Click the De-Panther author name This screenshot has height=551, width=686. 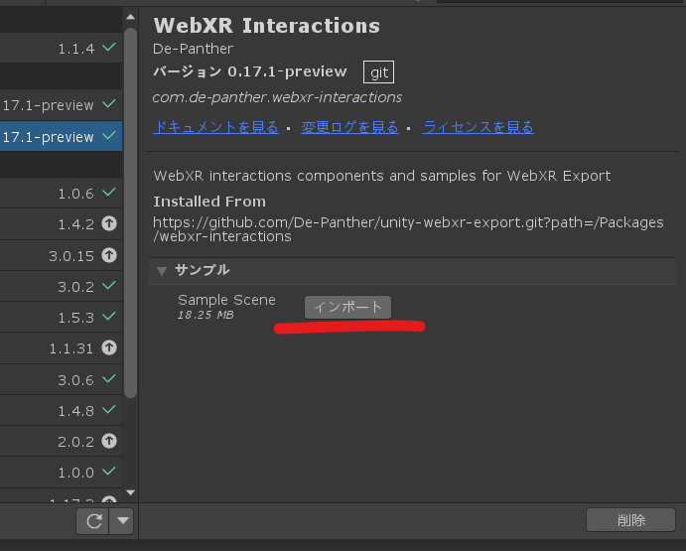193,49
